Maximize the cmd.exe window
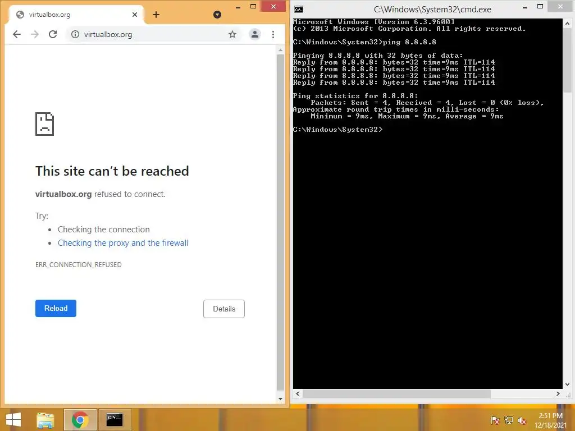This screenshot has width=575, height=431. click(x=540, y=6)
